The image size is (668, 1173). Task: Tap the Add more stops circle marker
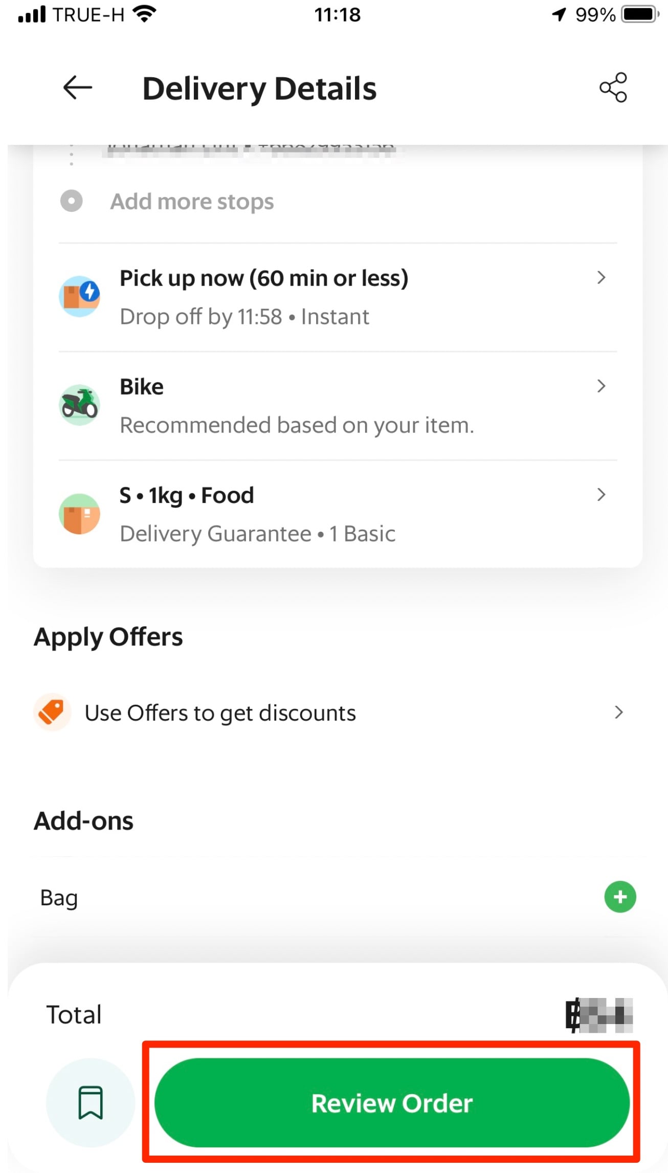coord(71,201)
